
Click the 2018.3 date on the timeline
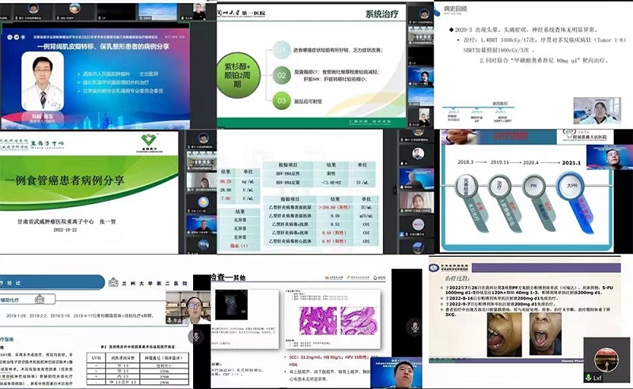(x=465, y=162)
